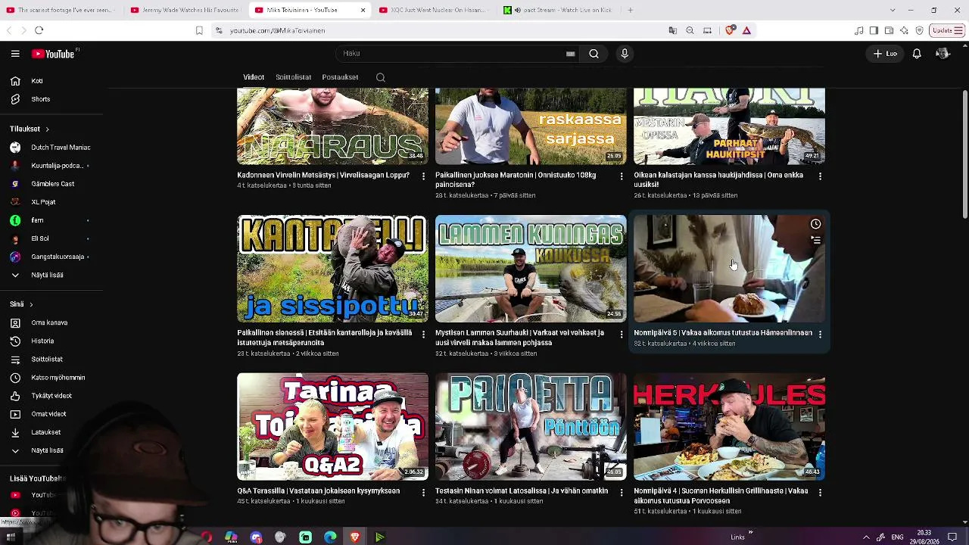Start voice search with the microphone
This screenshot has height=545, width=969.
(x=625, y=54)
